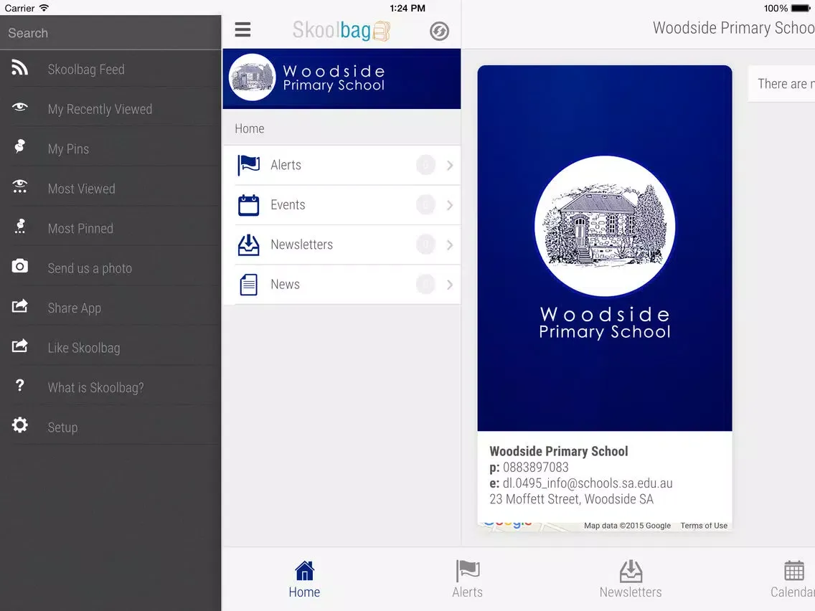Click the Wi-Fi icon in status bar

[44, 8]
